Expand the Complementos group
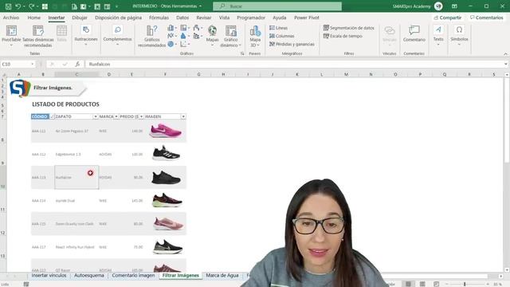Viewport: 510px width, 287px height. (117, 35)
